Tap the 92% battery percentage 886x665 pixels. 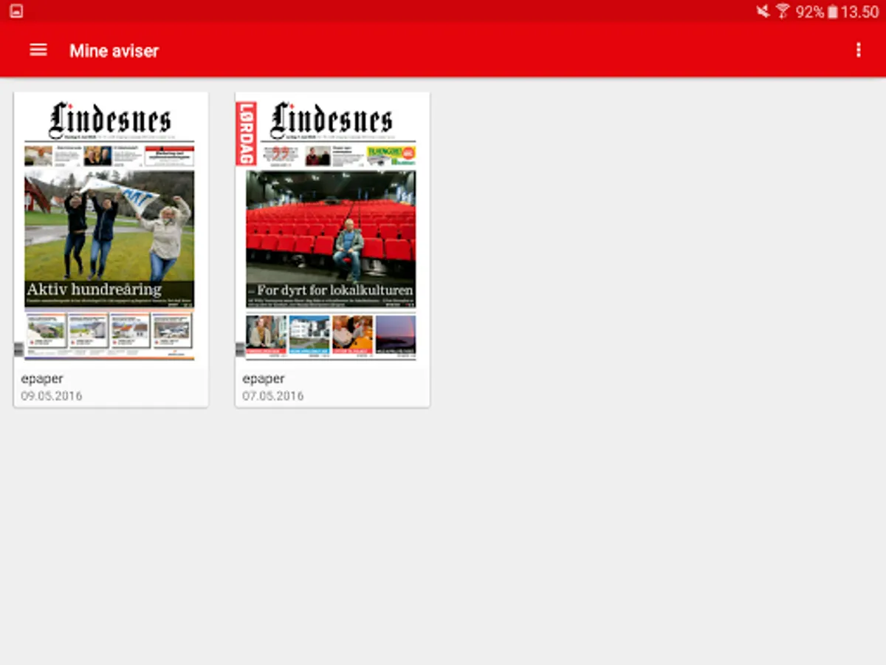tap(810, 12)
